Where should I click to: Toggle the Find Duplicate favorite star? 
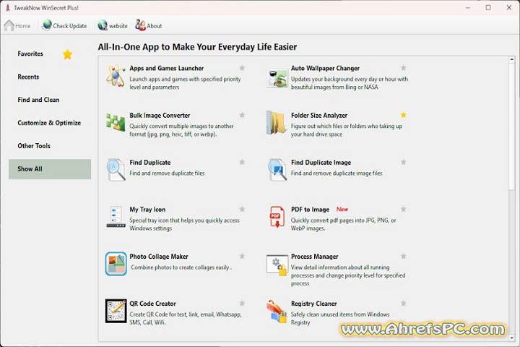point(242,162)
